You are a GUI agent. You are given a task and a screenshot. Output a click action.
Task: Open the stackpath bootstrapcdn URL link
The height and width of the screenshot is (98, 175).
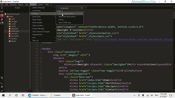coord(134,39)
